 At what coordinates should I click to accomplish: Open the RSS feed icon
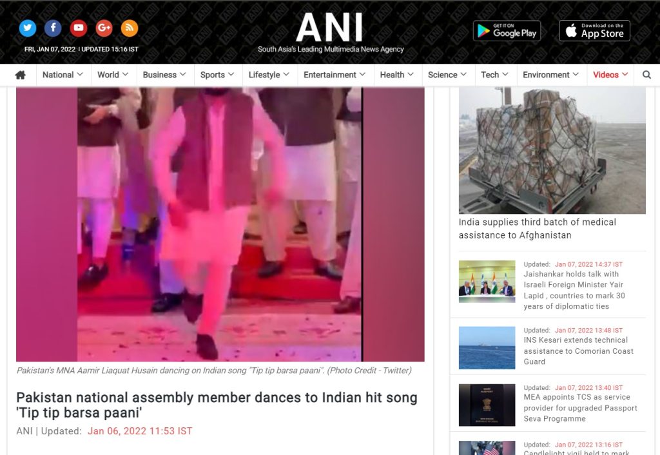[130, 28]
